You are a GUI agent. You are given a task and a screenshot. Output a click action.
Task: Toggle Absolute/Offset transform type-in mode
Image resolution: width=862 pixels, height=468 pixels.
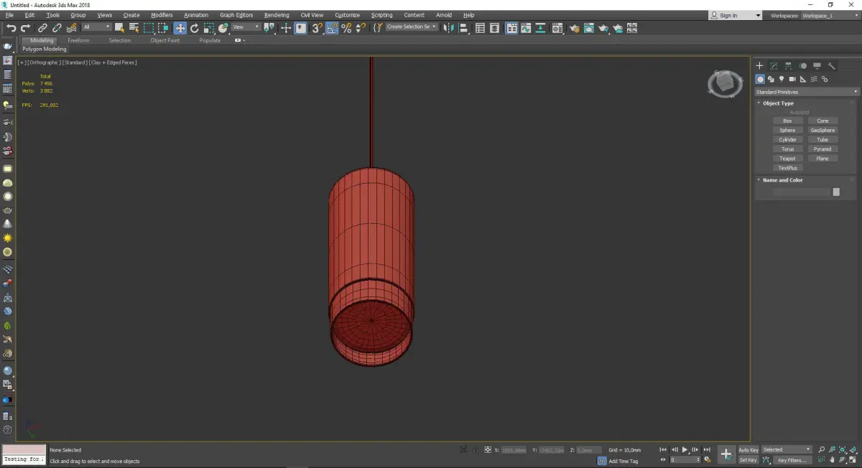(488, 449)
